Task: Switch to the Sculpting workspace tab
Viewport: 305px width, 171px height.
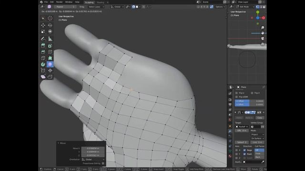Action: click(x=89, y=2)
